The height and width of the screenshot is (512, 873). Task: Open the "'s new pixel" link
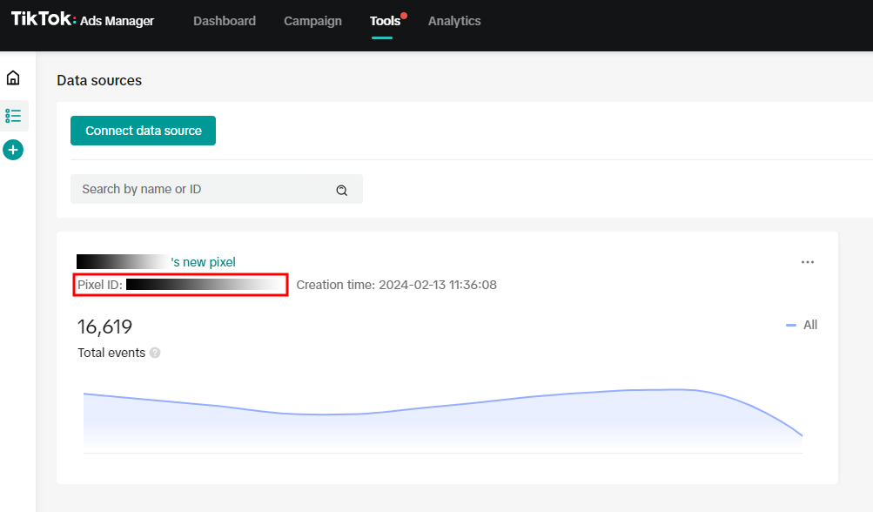203,262
